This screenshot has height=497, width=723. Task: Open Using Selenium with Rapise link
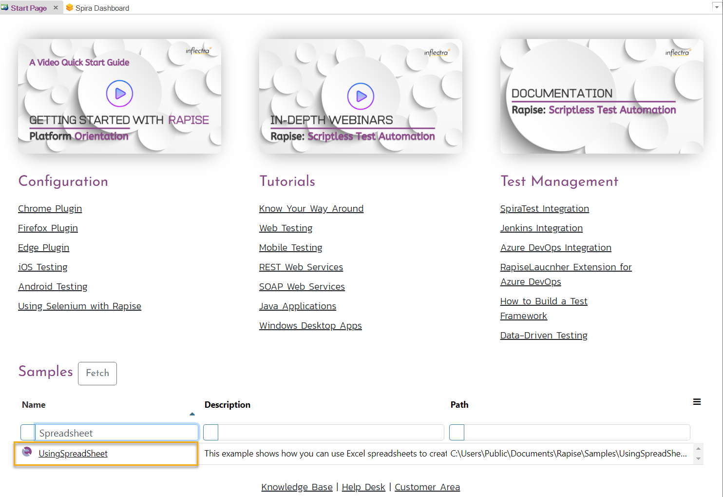pyautogui.click(x=79, y=306)
